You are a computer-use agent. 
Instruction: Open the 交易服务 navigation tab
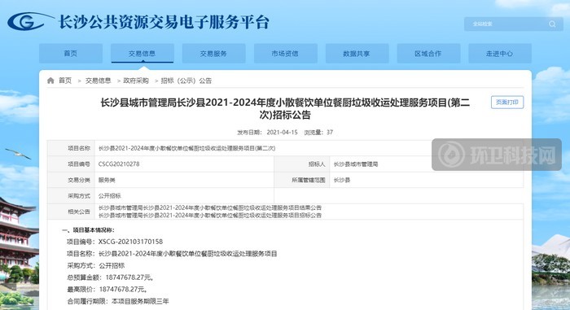click(213, 54)
